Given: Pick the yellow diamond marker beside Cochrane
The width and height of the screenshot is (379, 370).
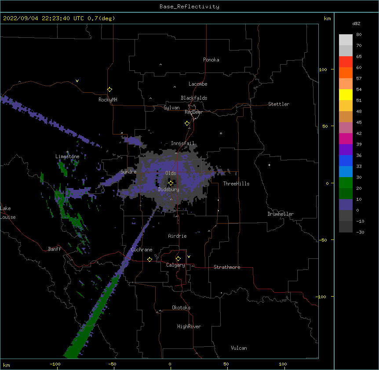Looking at the screenshot, I should point(149,259).
